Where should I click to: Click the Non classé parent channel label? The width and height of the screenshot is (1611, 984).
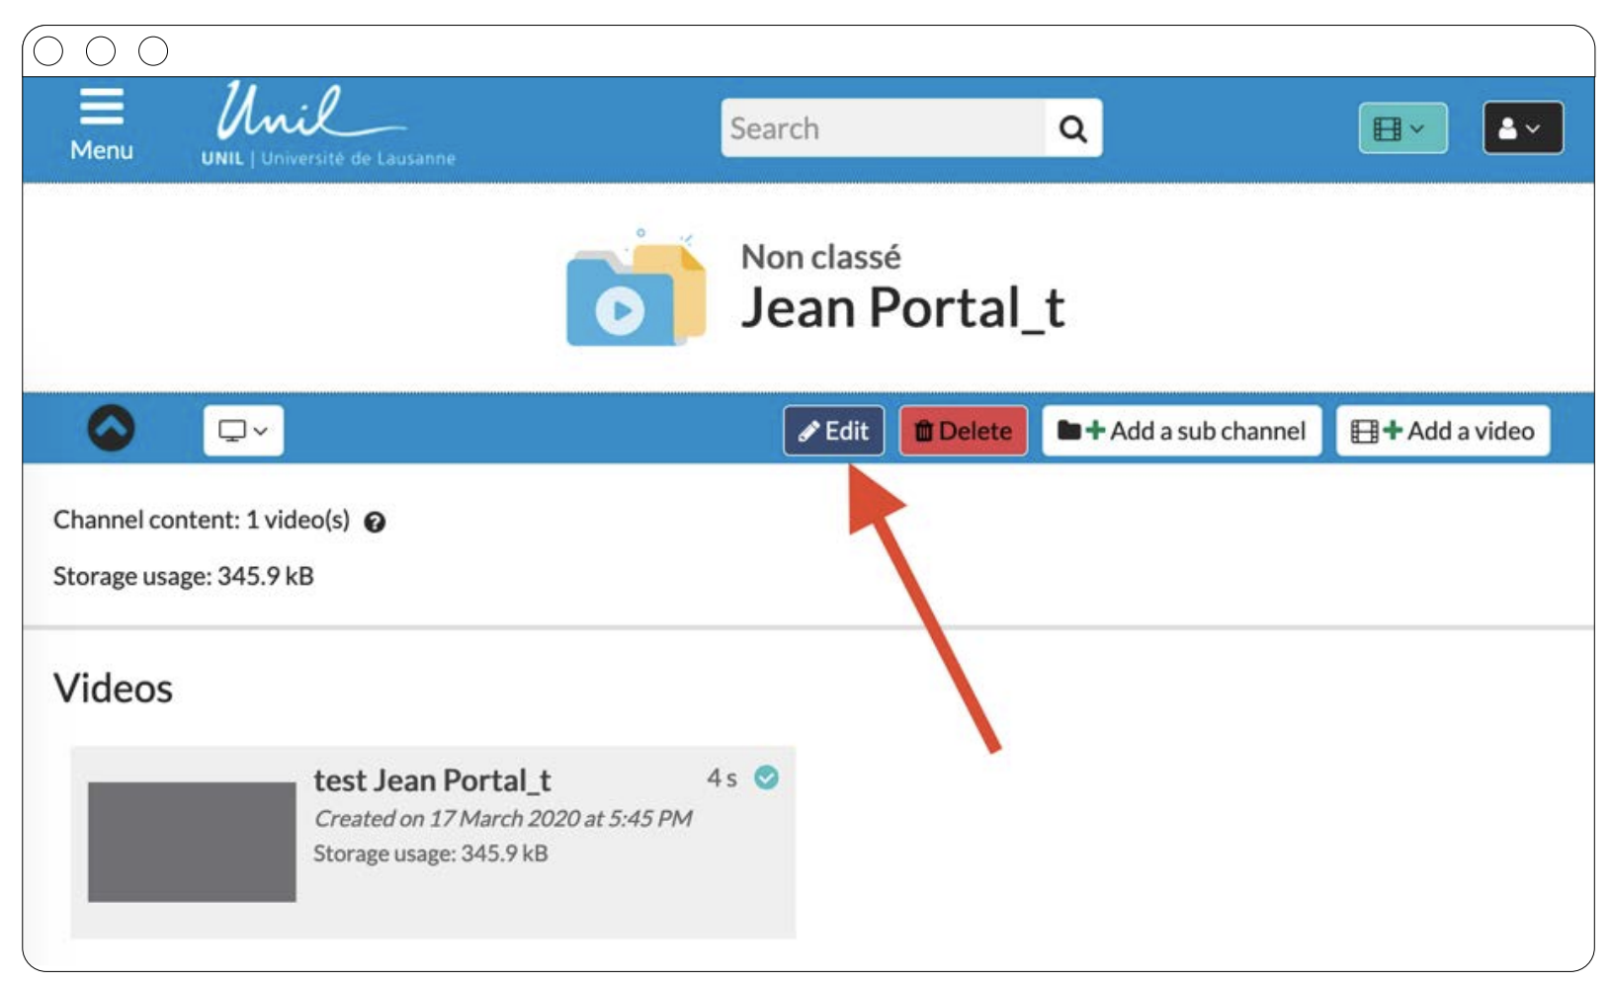820,257
